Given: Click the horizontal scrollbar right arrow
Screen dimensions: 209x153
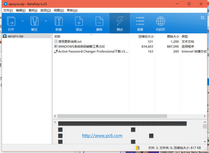Looking at the screenshot, I should point(205,116).
